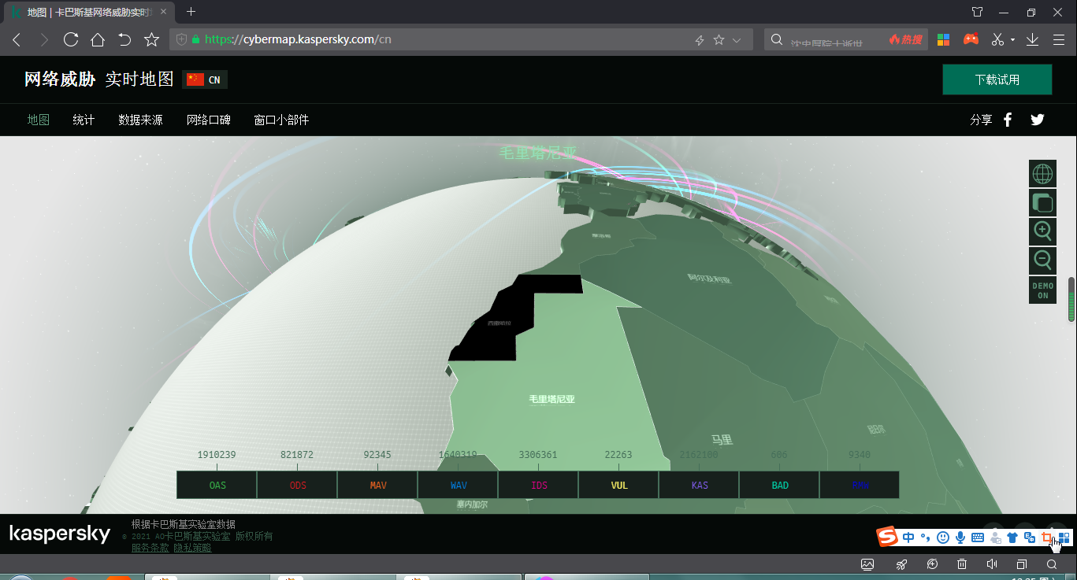This screenshot has width=1077, height=580.
Task: Toggle the KAS threat type filter
Action: 700,485
